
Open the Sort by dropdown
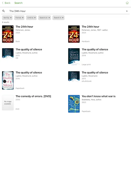pos(7,18)
